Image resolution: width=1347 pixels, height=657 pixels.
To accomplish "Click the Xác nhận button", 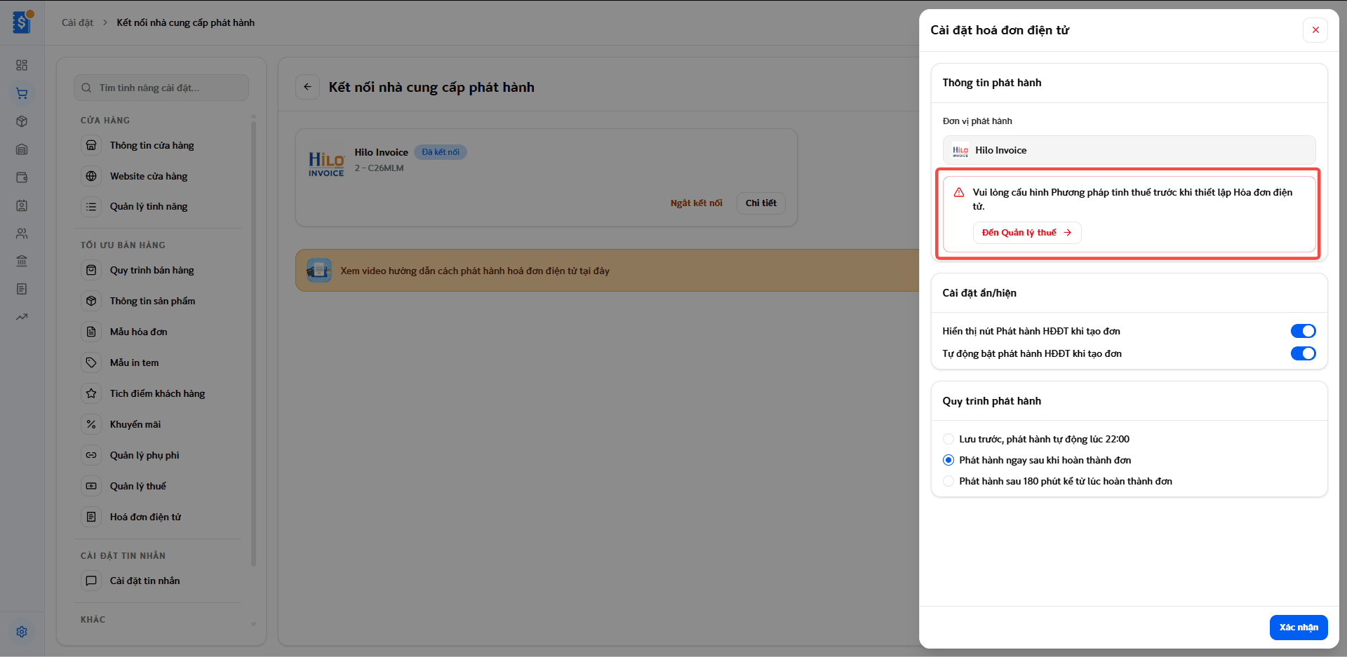I will (1299, 628).
